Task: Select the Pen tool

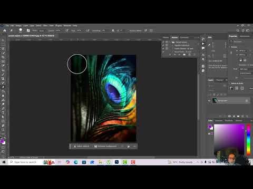Action: pyautogui.click(x=3, y=108)
